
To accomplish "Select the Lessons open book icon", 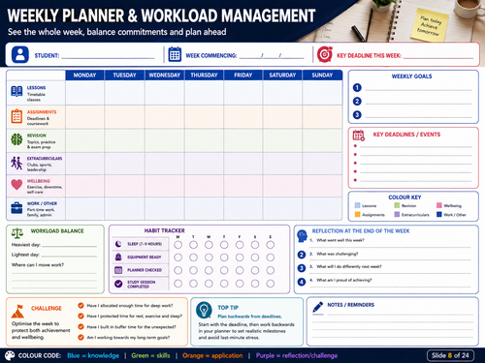I will 16,91.
